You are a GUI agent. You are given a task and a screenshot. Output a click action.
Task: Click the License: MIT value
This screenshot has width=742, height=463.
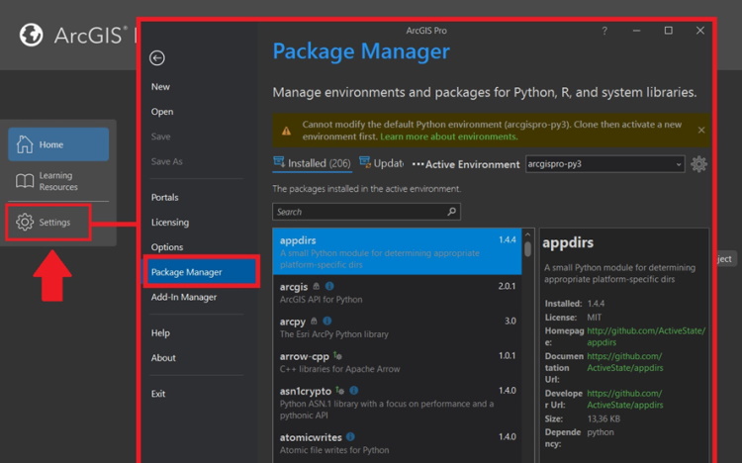(594, 318)
